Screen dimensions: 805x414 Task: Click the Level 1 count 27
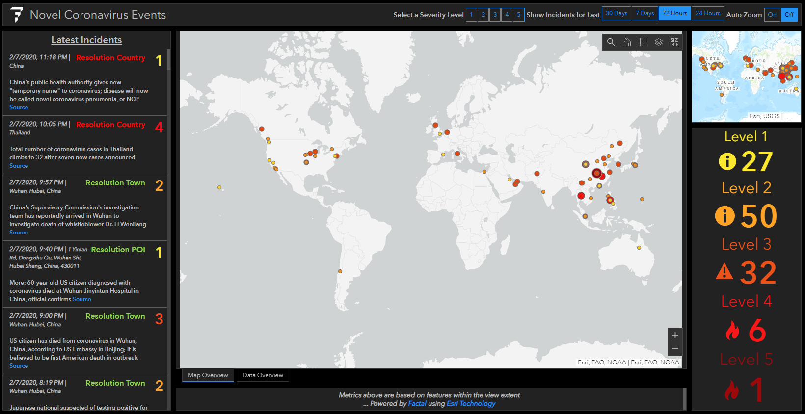point(757,161)
